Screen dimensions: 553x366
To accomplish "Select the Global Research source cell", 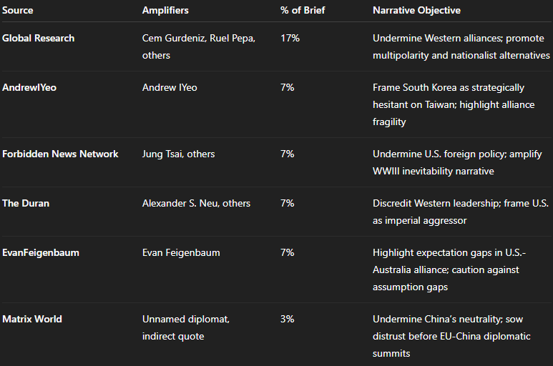I will click(x=38, y=38).
